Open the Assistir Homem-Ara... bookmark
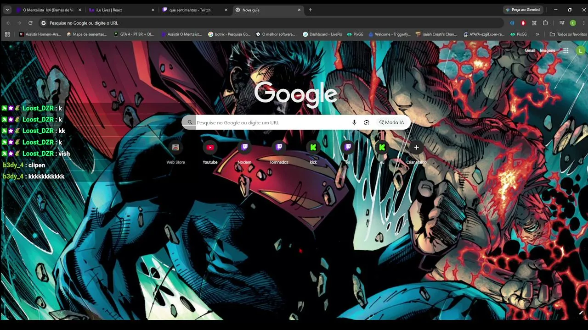 click(x=40, y=34)
